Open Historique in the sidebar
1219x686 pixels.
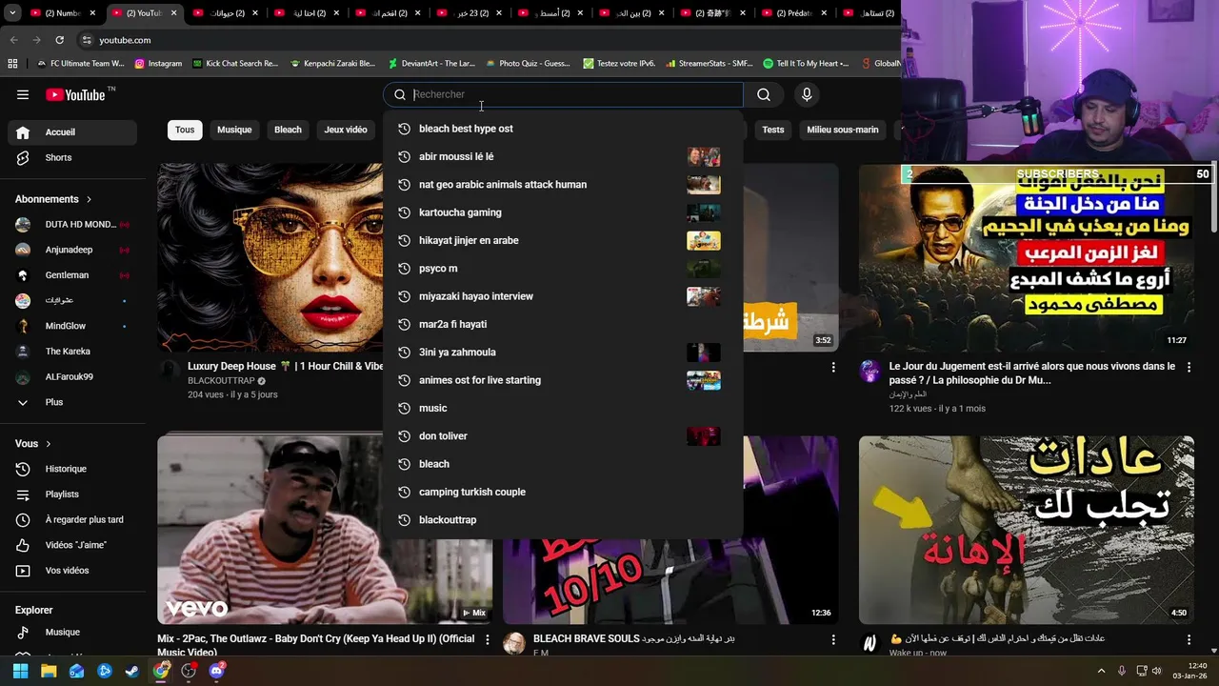coord(72,469)
